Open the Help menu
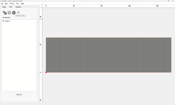 [22, 4]
